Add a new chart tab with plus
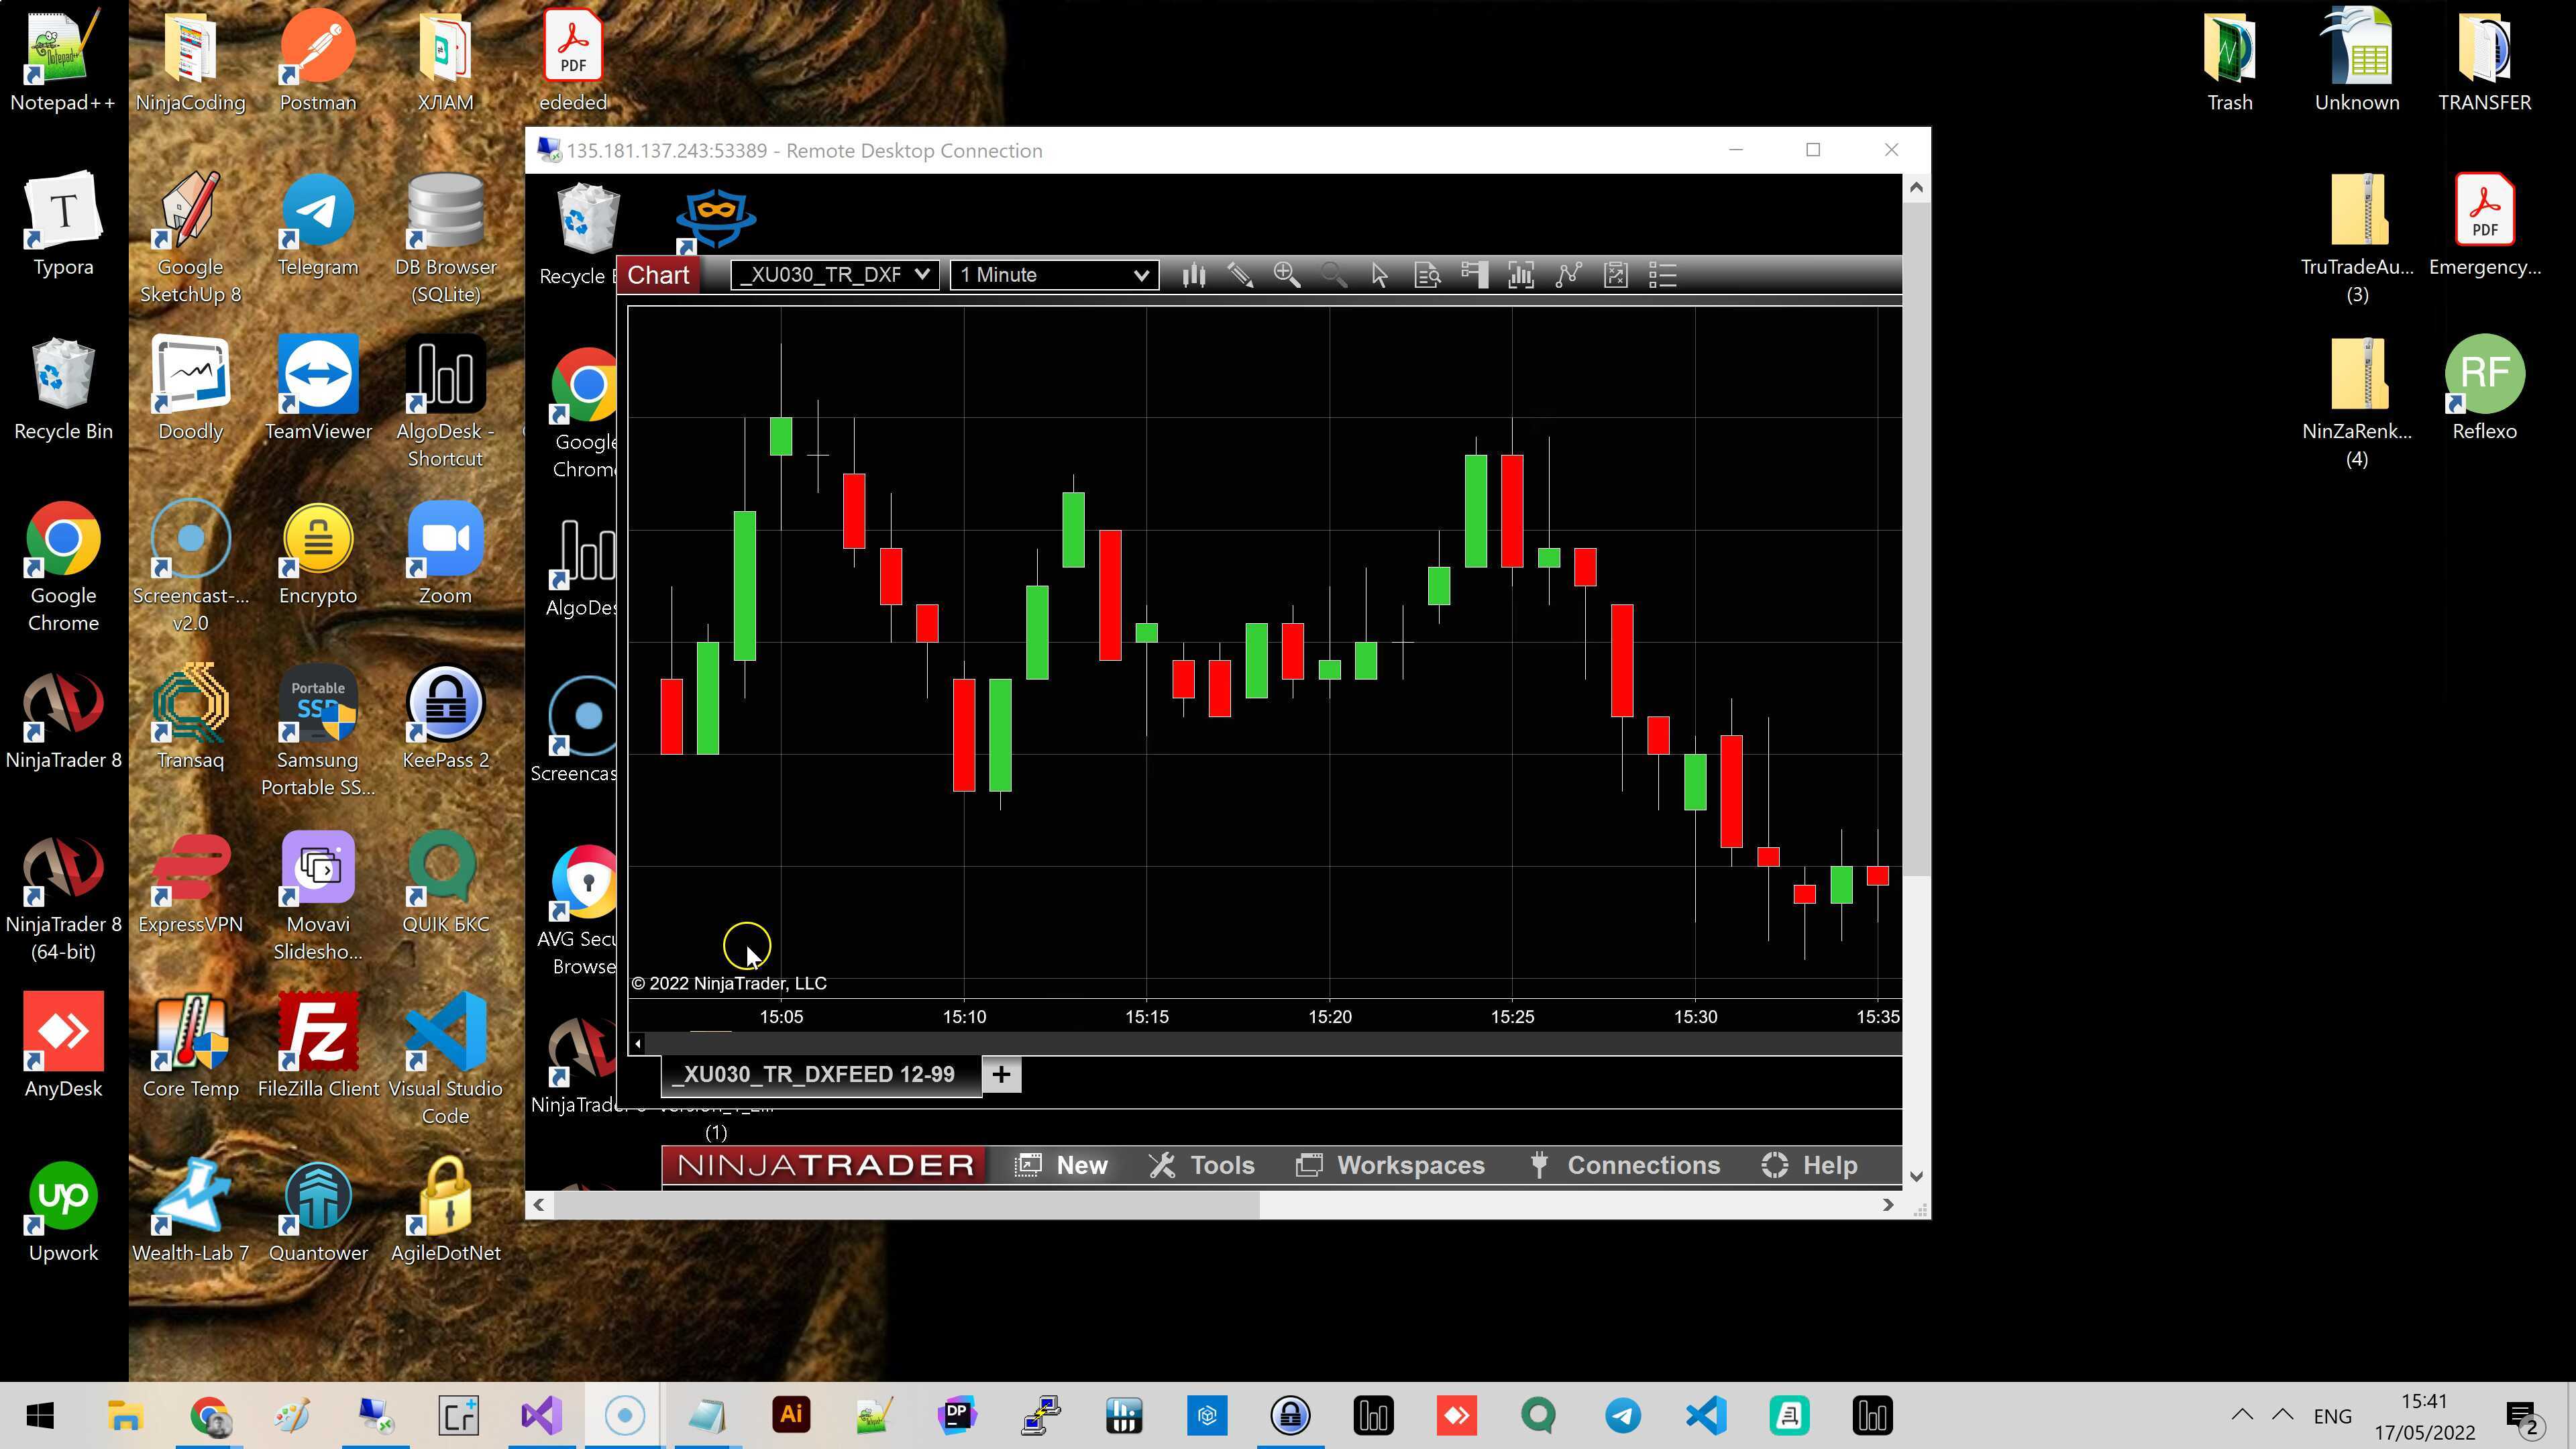 click(1001, 1074)
